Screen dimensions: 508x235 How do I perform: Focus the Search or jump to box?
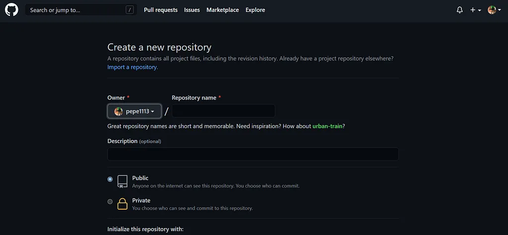coord(81,10)
